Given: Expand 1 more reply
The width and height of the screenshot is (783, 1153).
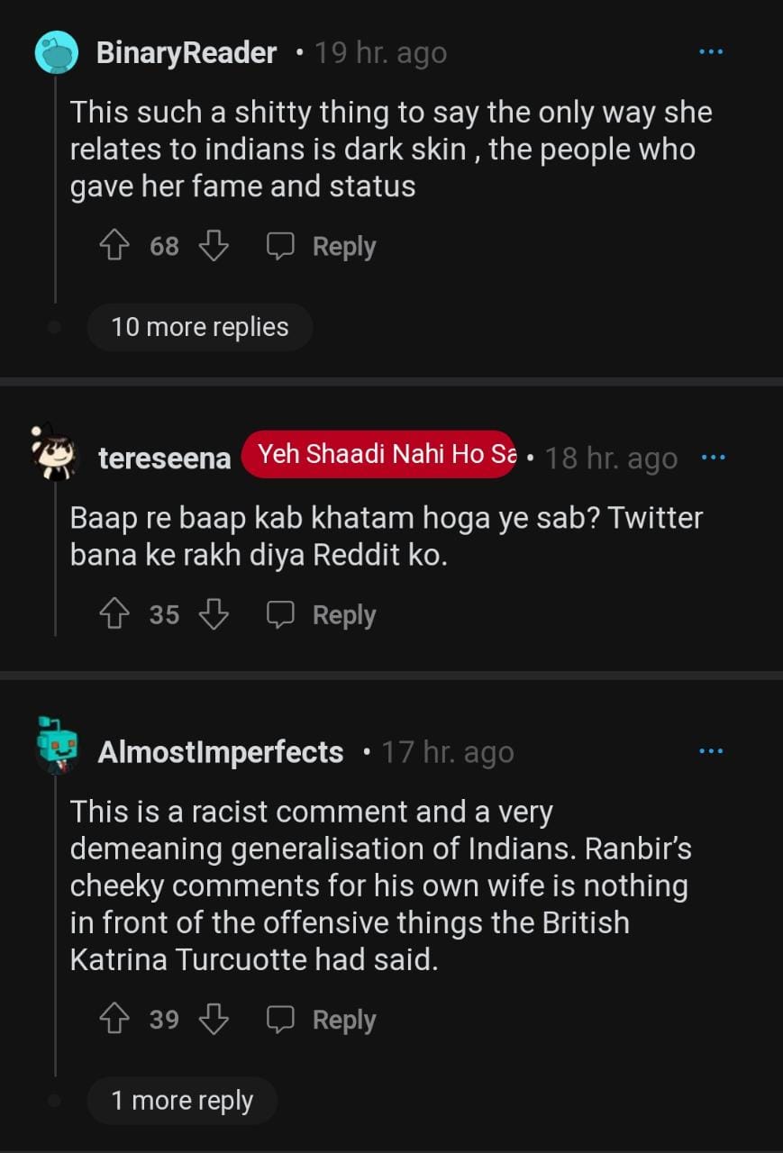Looking at the screenshot, I should [181, 1100].
